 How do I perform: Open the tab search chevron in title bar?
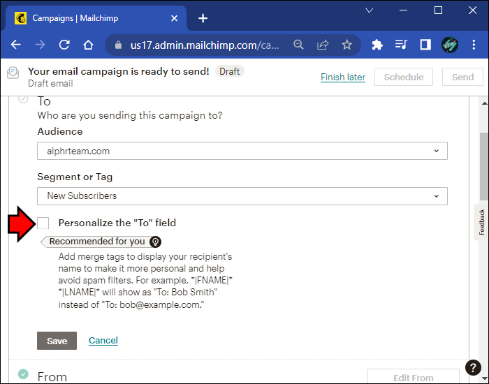(x=370, y=11)
